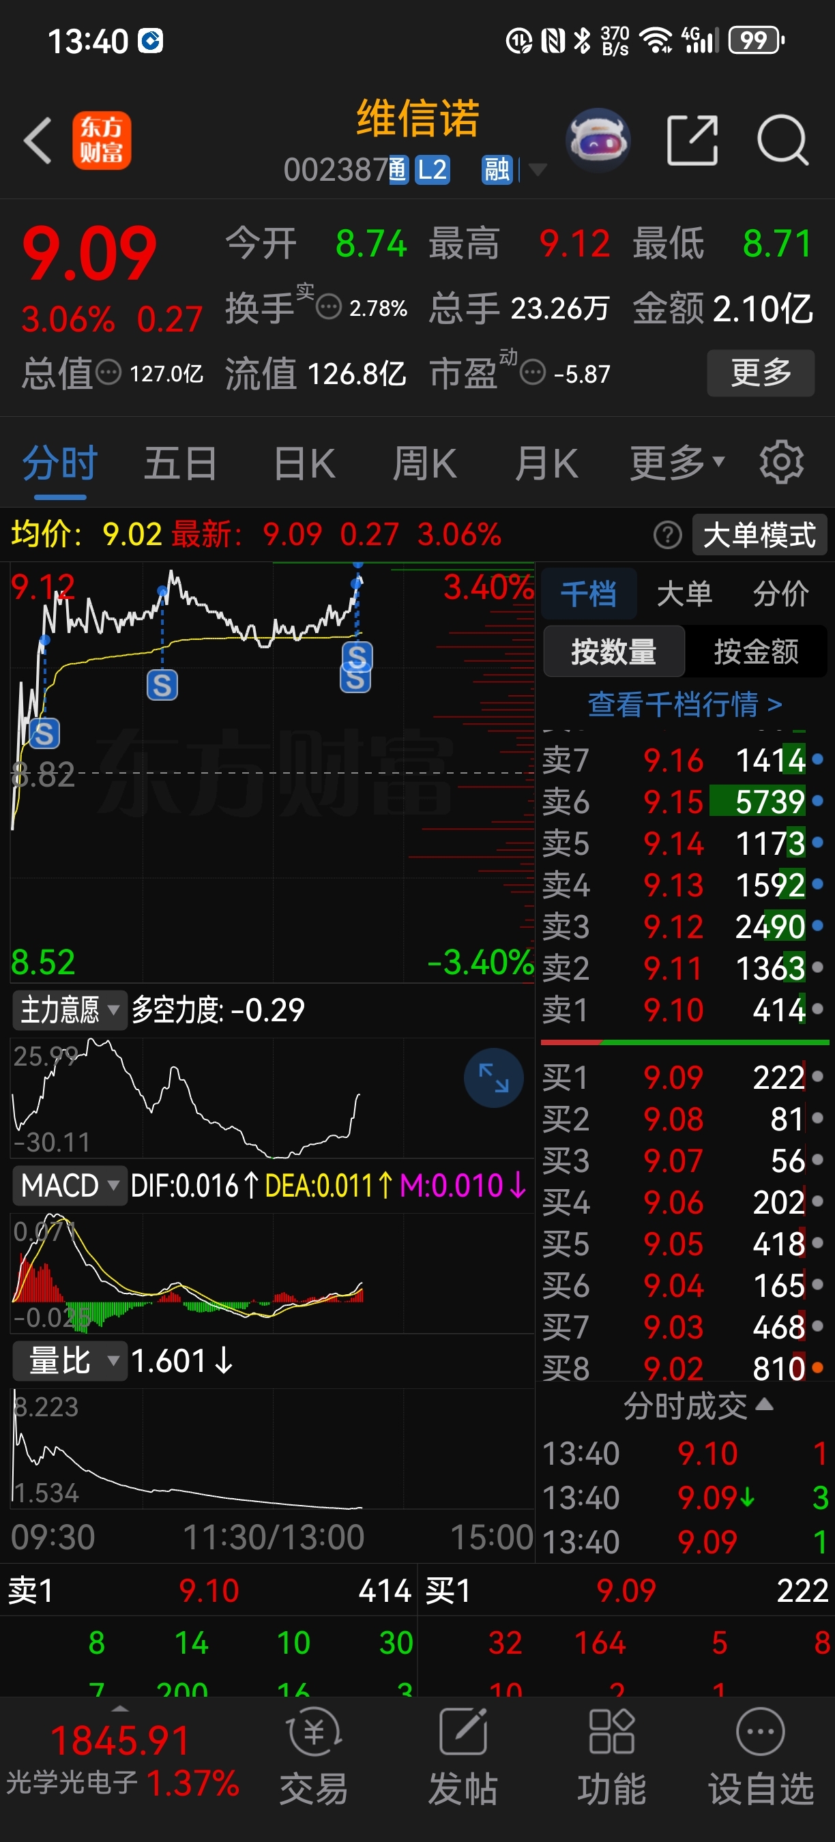
Task: Select 按数量 by quantity option
Action: 614,652
